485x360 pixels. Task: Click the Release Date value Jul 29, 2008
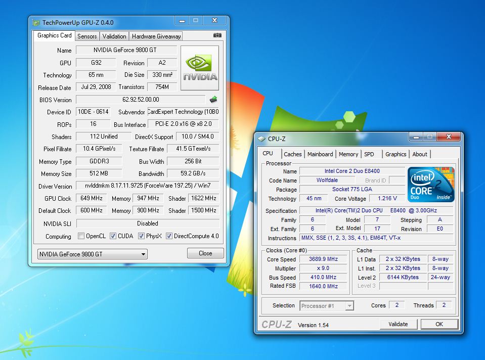96,87
